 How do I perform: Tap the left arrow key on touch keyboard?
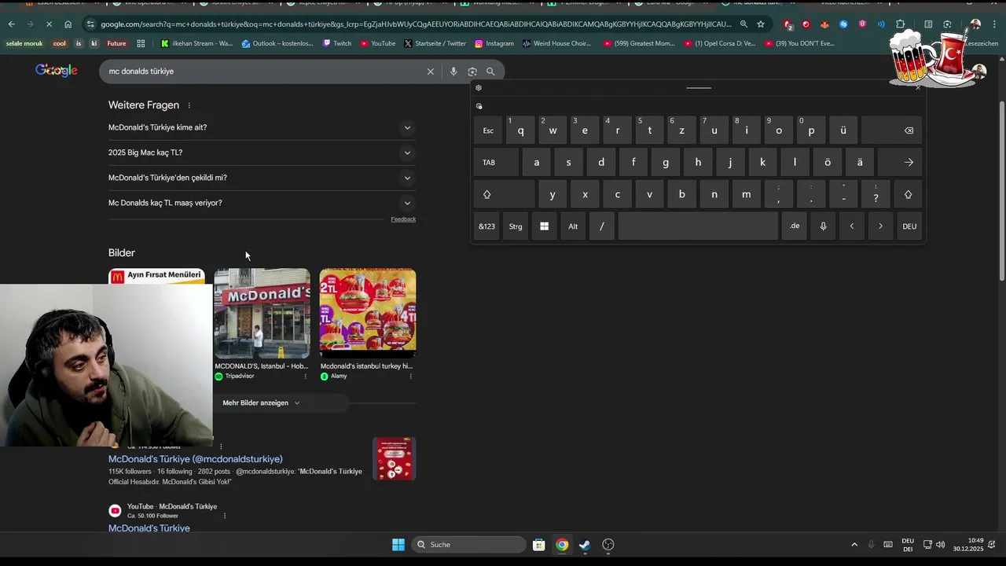tap(851, 226)
